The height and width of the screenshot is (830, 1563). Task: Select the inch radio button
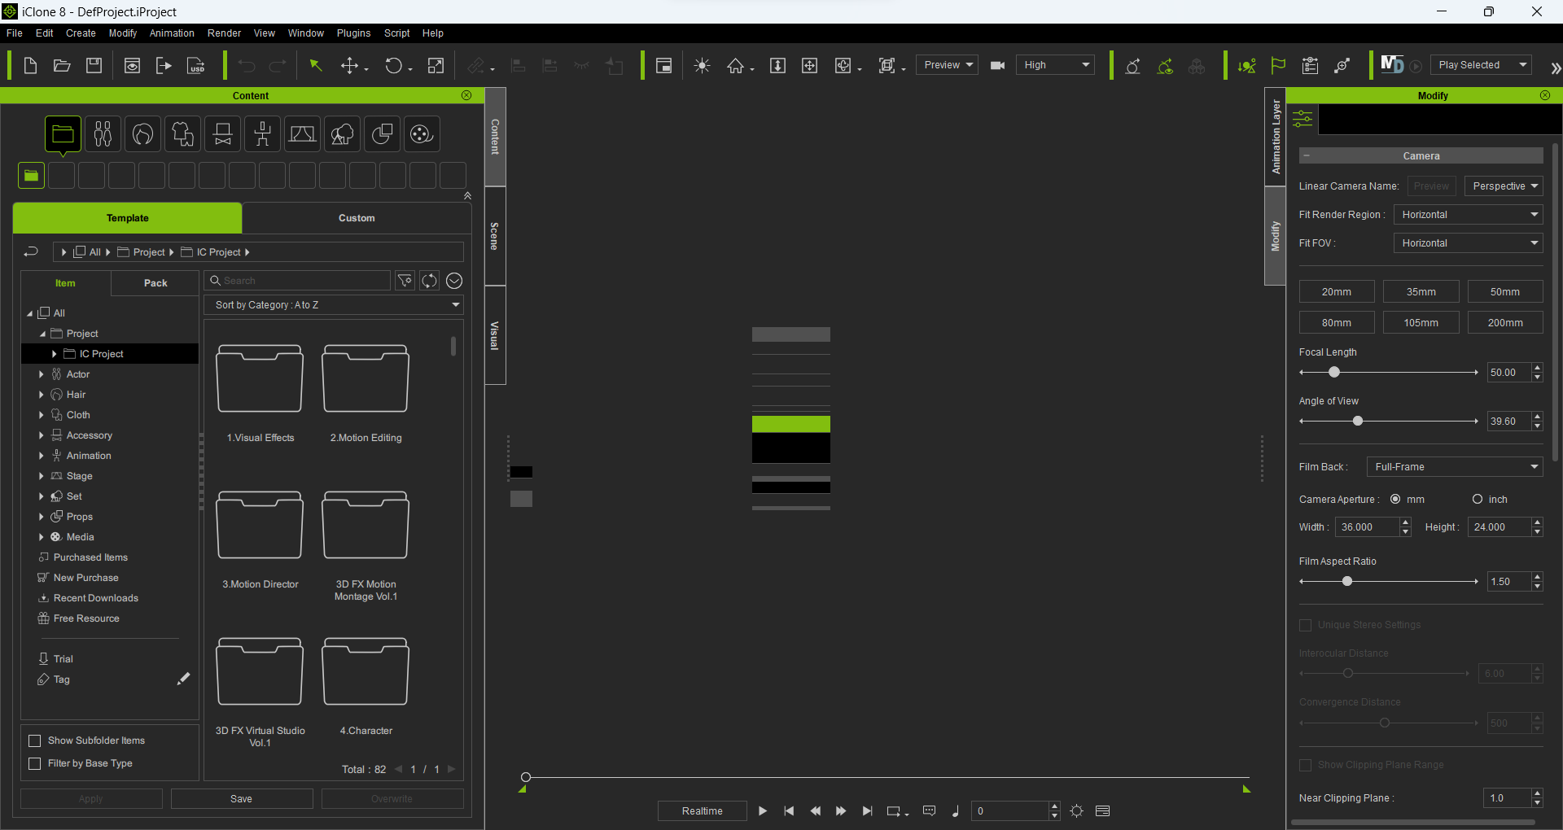(1477, 500)
